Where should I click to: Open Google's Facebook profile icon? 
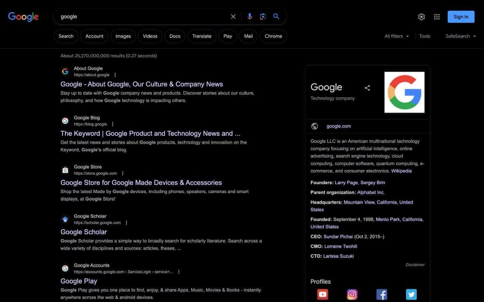[382, 294]
